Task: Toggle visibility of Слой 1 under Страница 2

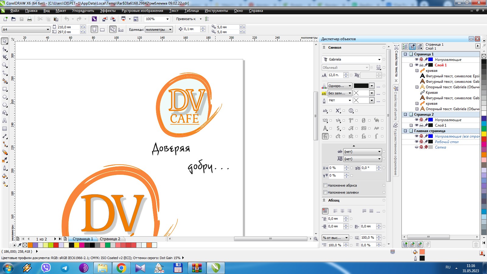Action: coord(416,125)
